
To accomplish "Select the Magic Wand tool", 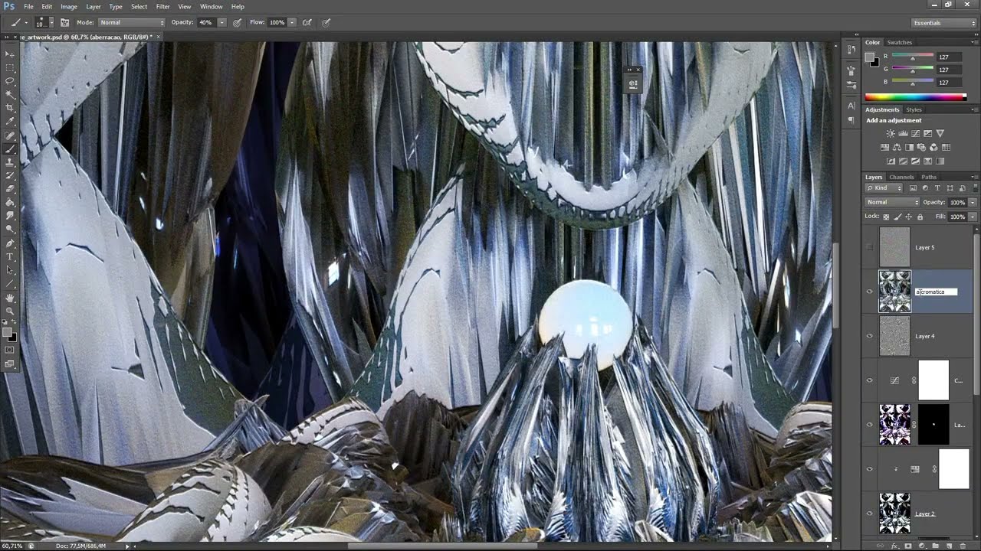I will (x=10, y=94).
